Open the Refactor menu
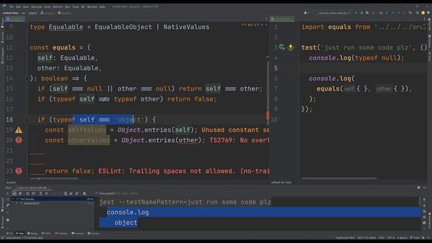Image resolution: width=432 pixels, height=243 pixels. pyautogui.click(x=57, y=7)
